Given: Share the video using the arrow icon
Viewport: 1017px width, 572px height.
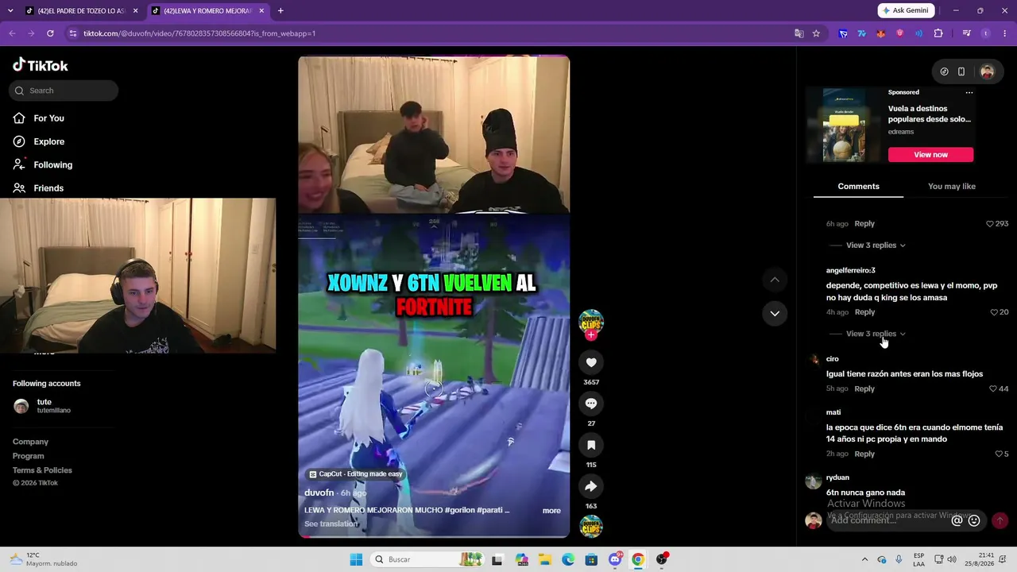Looking at the screenshot, I should [x=591, y=486].
